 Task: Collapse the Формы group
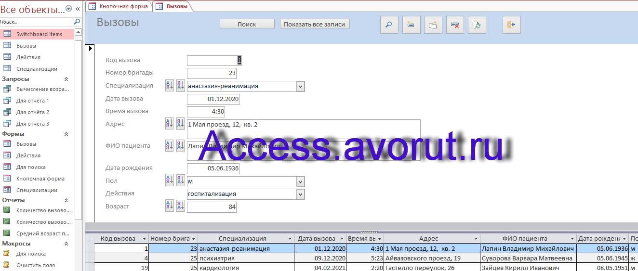click(66, 134)
